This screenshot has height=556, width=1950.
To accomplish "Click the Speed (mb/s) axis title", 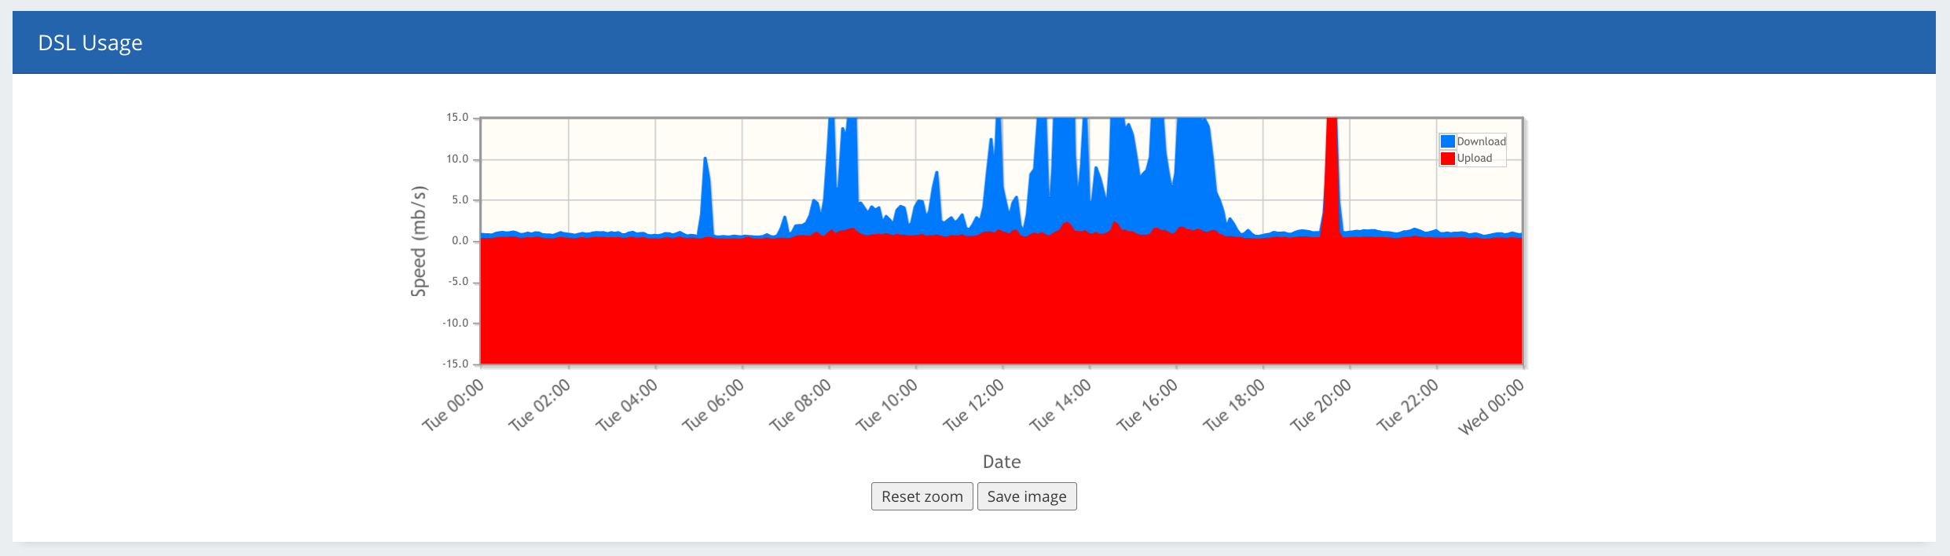I will click(419, 241).
